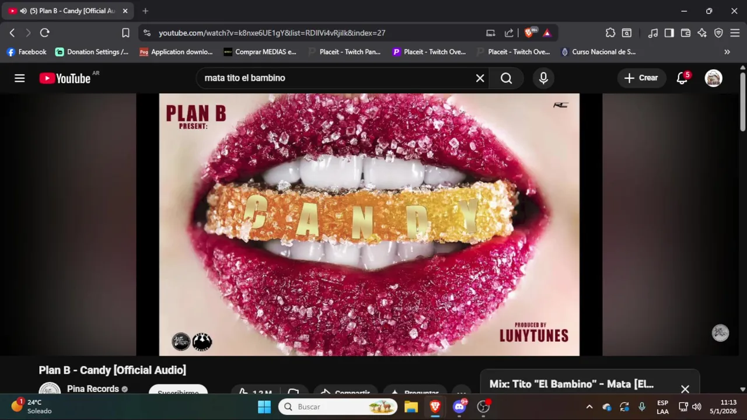Viewport: 747px width, 420px height.
Task: Open the Pina Records channel name
Action: click(93, 388)
